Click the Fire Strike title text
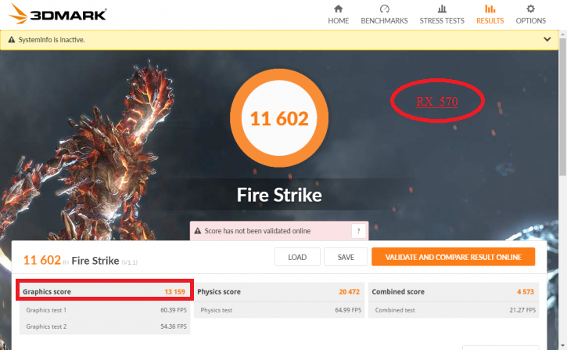The width and height of the screenshot is (567, 350). [279, 195]
